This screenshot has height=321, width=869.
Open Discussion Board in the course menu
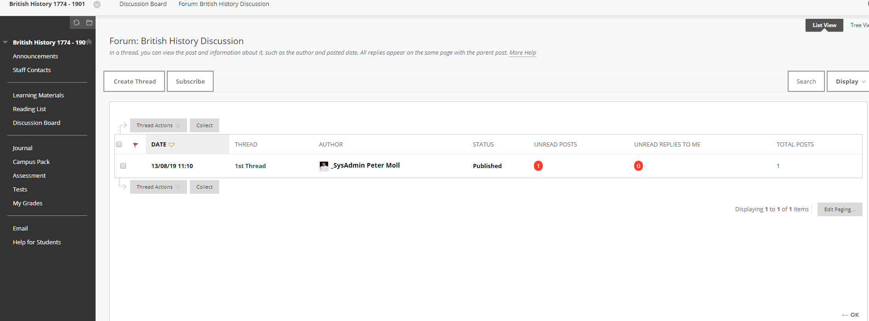pos(36,123)
